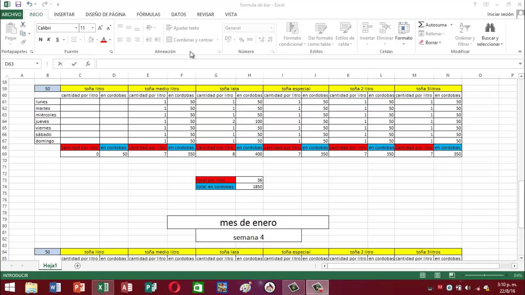Select the 'mes de enero' merged cell
Viewport: 525px width, 295px height.
pyautogui.click(x=248, y=222)
